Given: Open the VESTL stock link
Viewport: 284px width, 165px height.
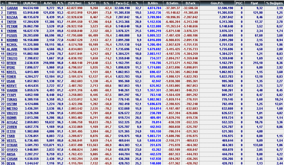Looking at the screenshot, I should point(11,140).
